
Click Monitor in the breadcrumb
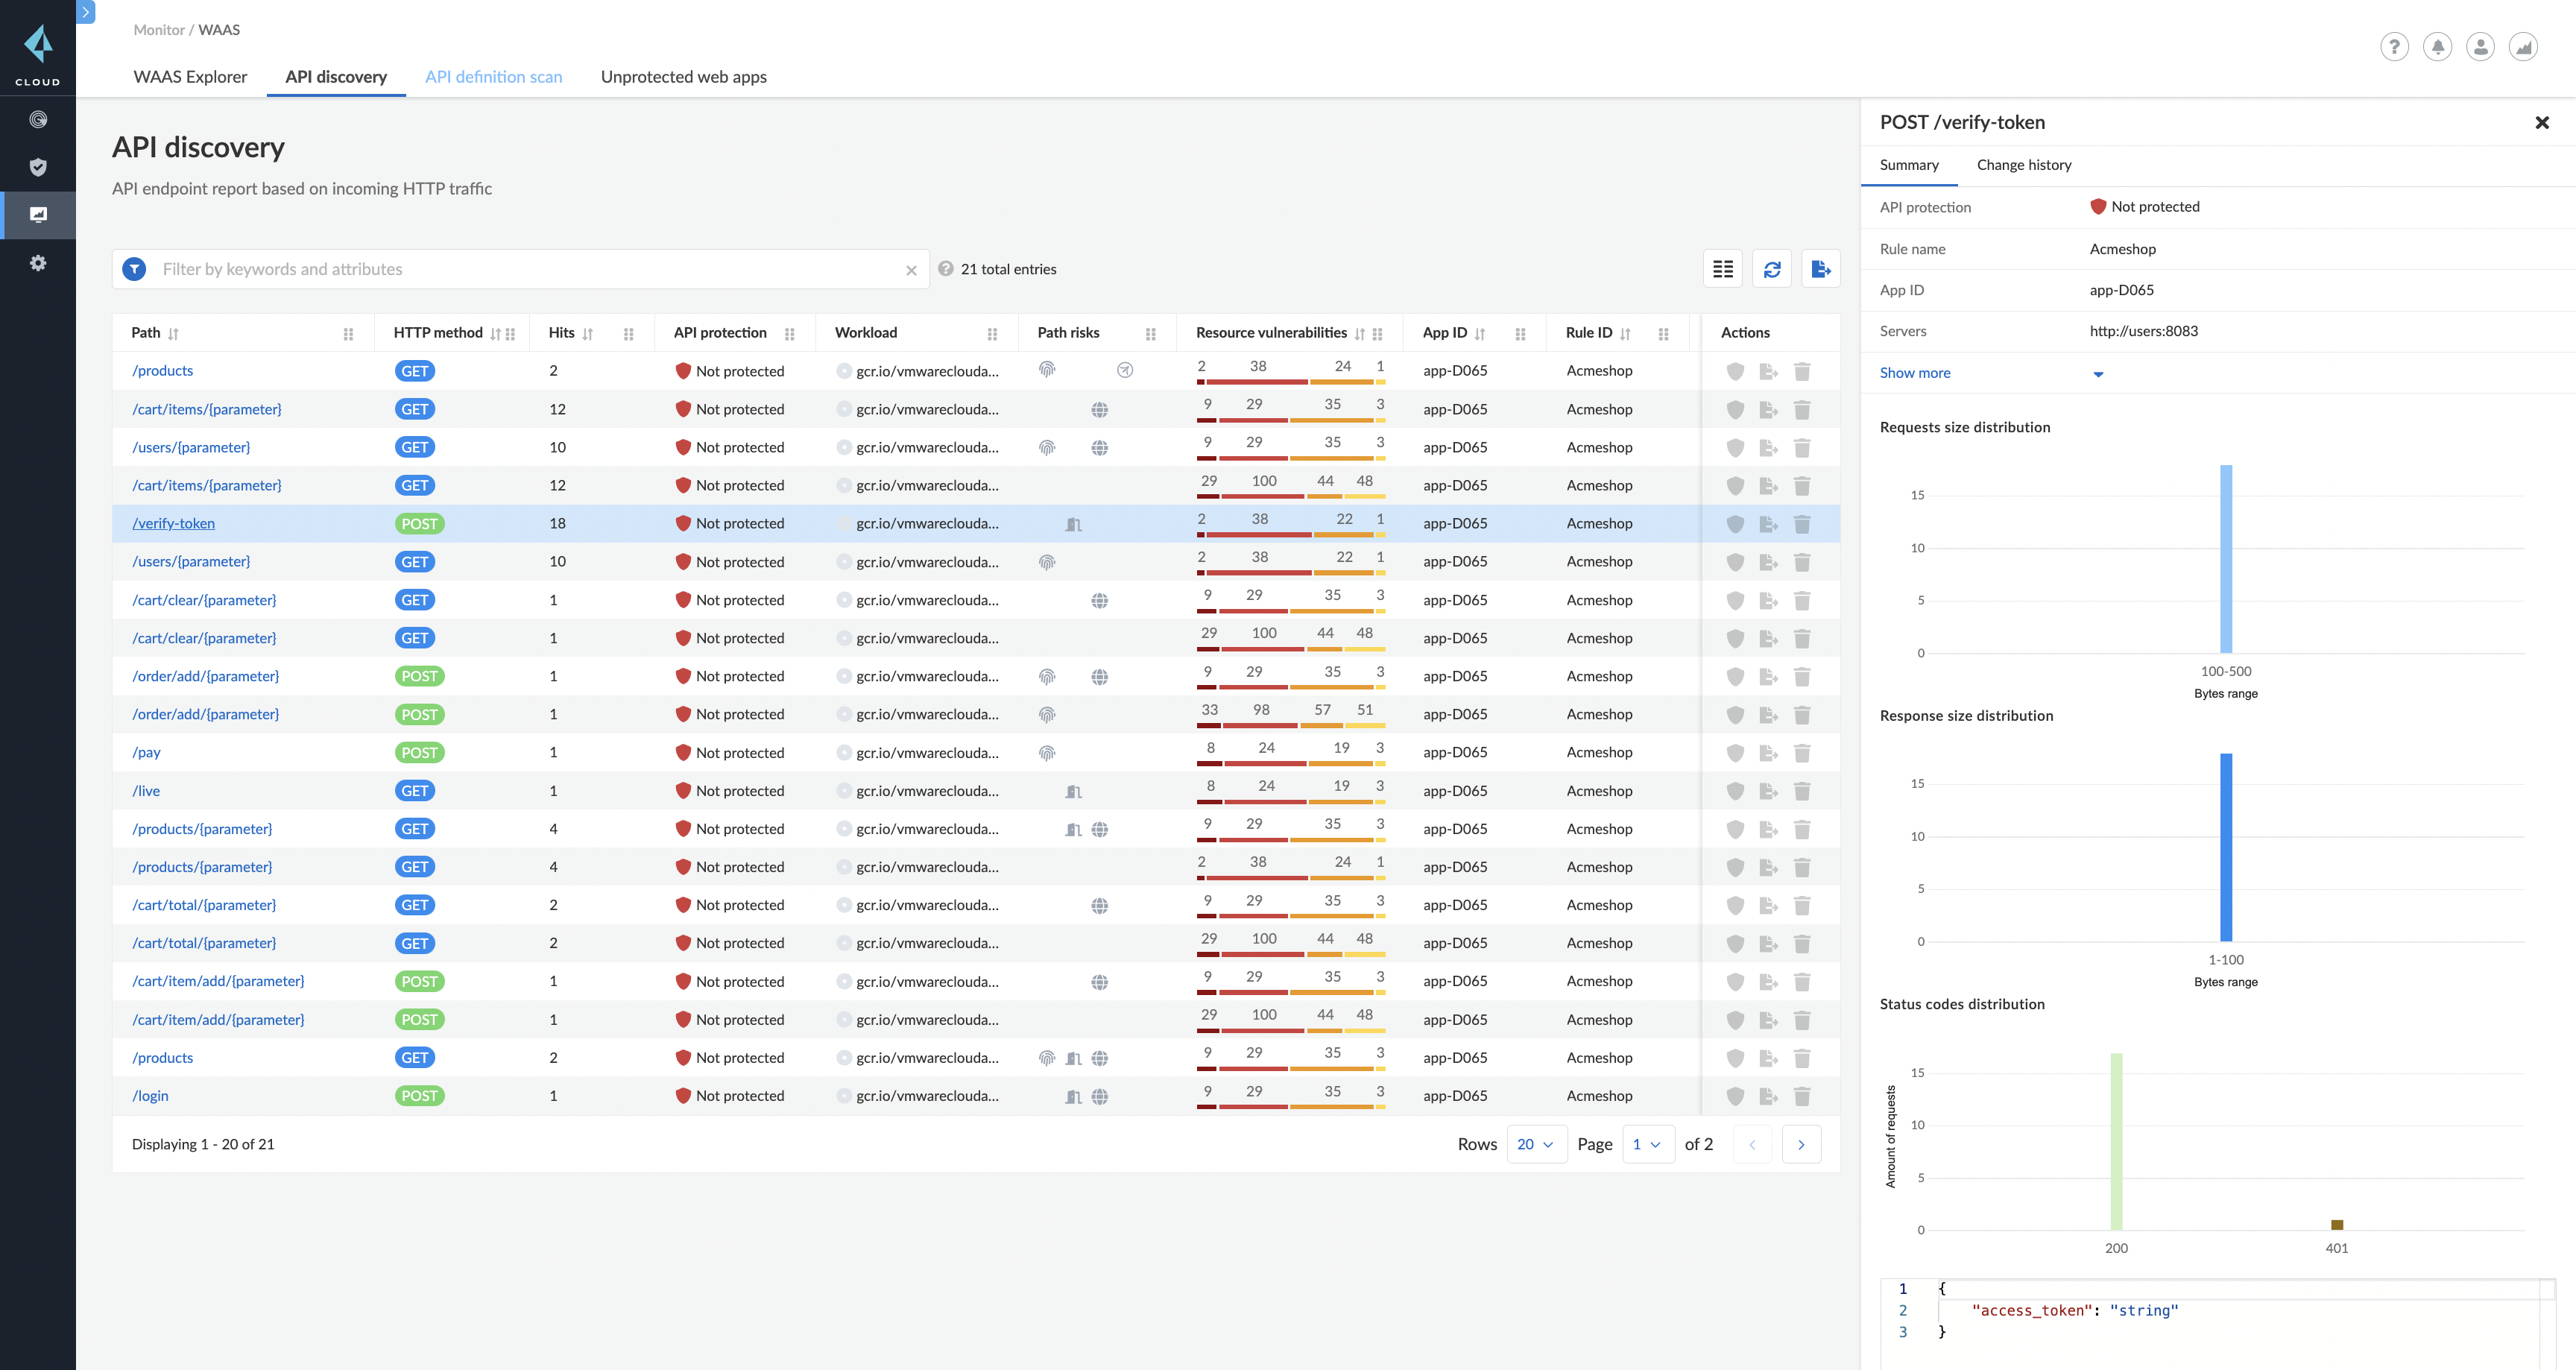point(159,30)
